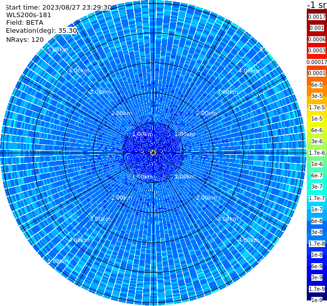Click the 4.00km ring label in upper-right quadrant

point(249,71)
